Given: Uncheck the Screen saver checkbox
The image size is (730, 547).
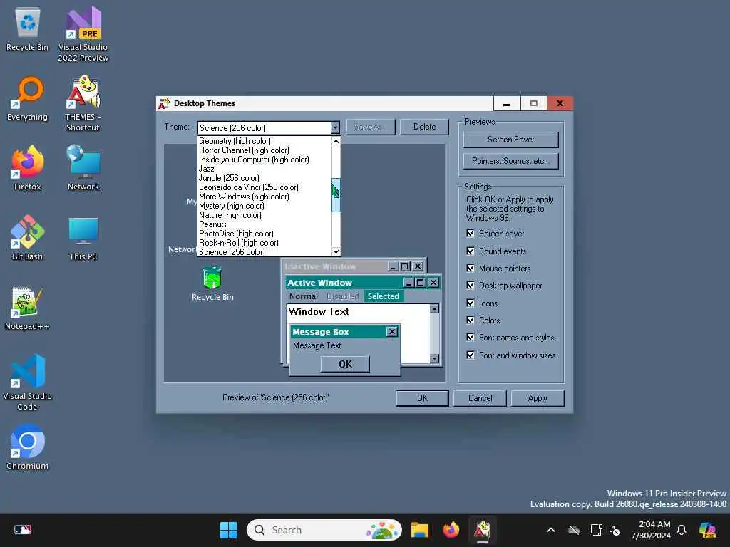Looking at the screenshot, I should point(471,234).
